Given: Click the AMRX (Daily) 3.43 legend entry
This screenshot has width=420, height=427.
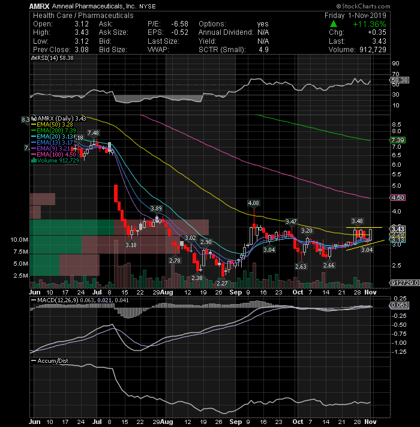Looking at the screenshot, I should point(59,119).
